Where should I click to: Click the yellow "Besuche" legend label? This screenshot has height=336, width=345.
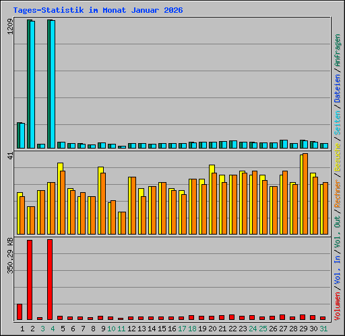pos(338,157)
